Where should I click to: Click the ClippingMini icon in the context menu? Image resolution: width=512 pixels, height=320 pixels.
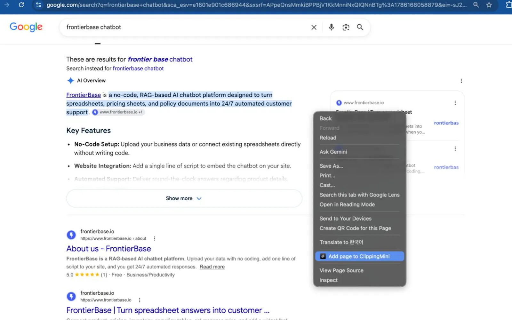click(323, 256)
